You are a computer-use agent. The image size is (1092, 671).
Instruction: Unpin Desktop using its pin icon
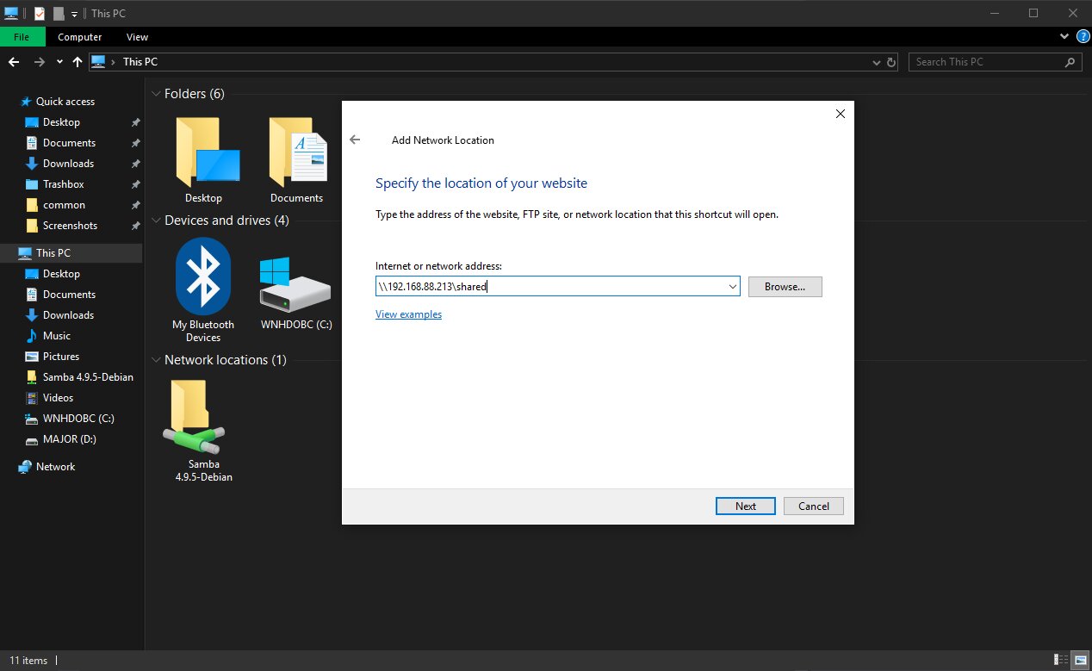pyautogui.click(x=135, y=122)
